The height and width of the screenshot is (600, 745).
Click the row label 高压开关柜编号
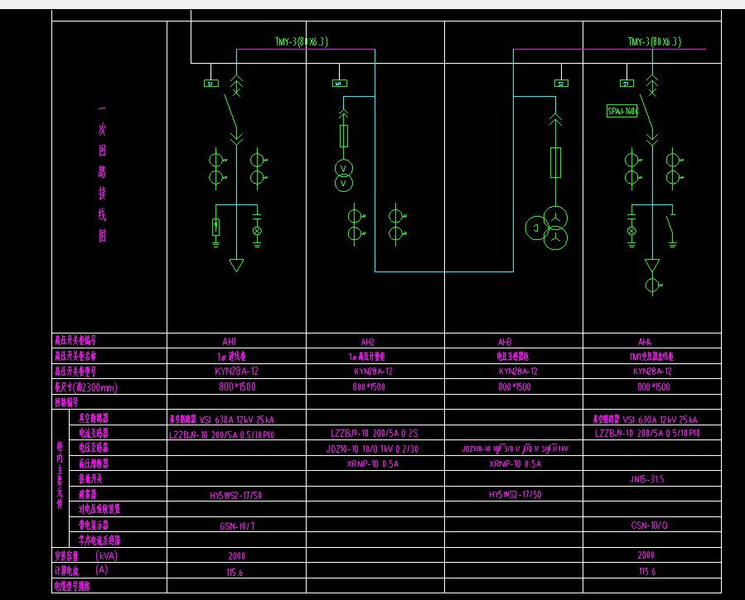[75, 341]
